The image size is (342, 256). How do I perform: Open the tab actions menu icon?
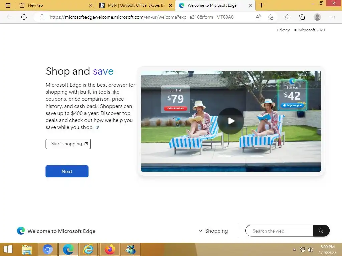8,5
